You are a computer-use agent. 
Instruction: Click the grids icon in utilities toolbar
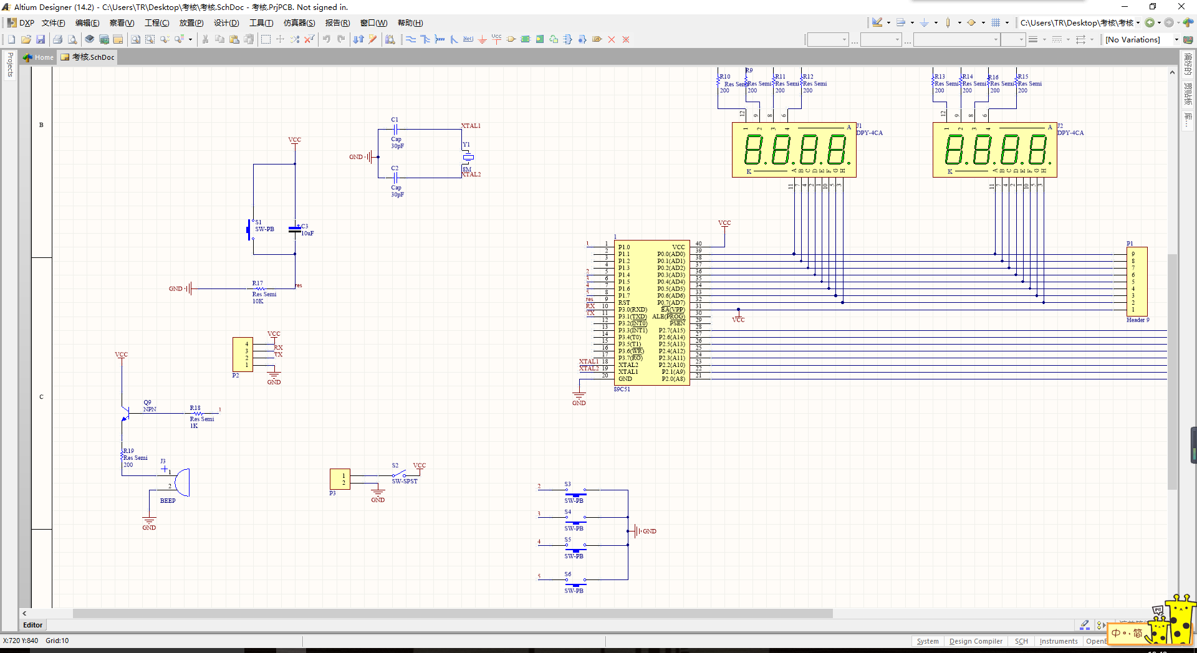[x=996, y=22]
